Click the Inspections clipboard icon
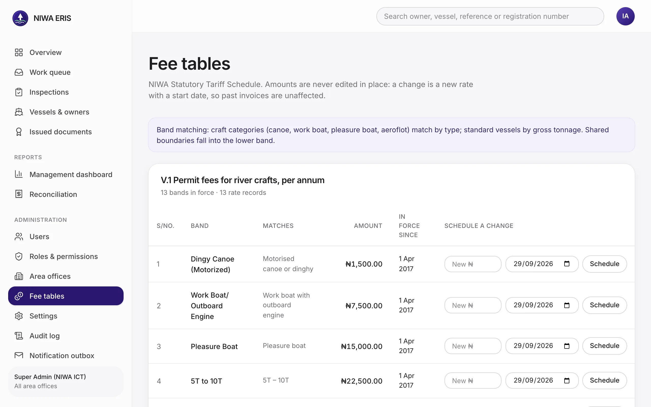The height and width of the screenshot is (407, 651). pyautogui.click(x=19, y=92)
